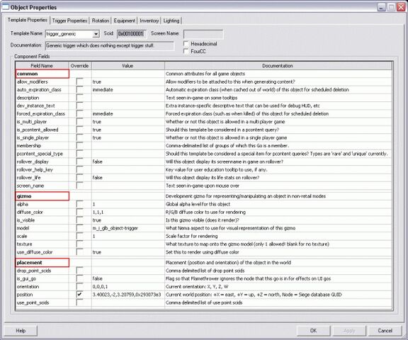This screenshot has width=408, height=340.
Task: Click the rollover_display value false
Action: click(x=97, y=161)
